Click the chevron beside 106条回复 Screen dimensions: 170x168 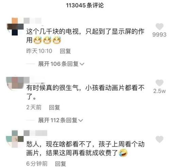(x=82, y=64)
